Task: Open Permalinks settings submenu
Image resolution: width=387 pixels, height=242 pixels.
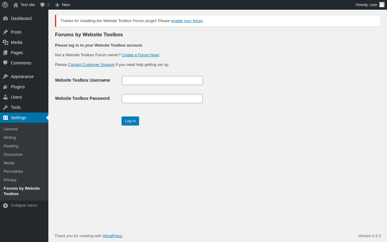Action: click(13, 171)
